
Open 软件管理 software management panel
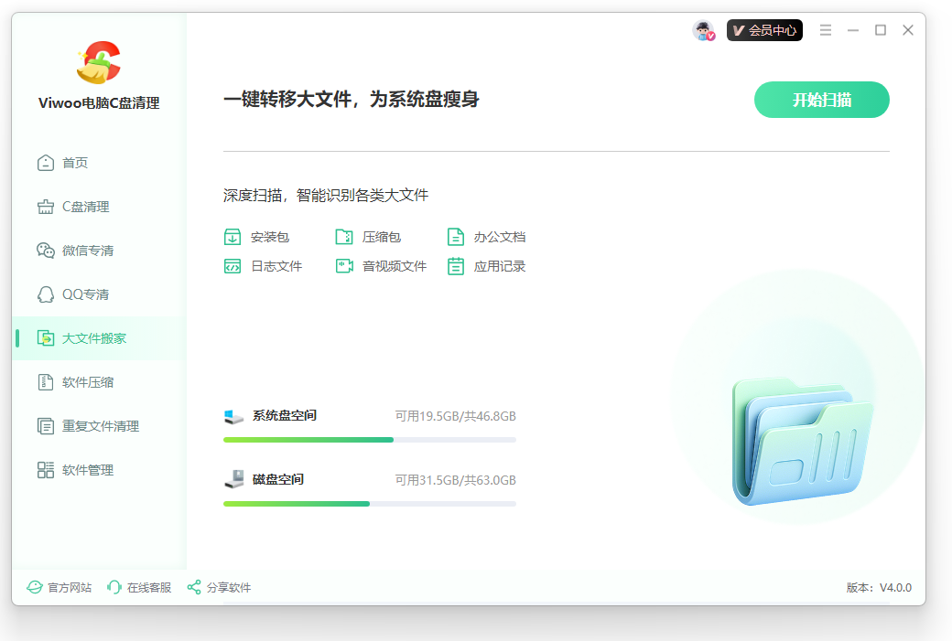[x=88, y=469]
